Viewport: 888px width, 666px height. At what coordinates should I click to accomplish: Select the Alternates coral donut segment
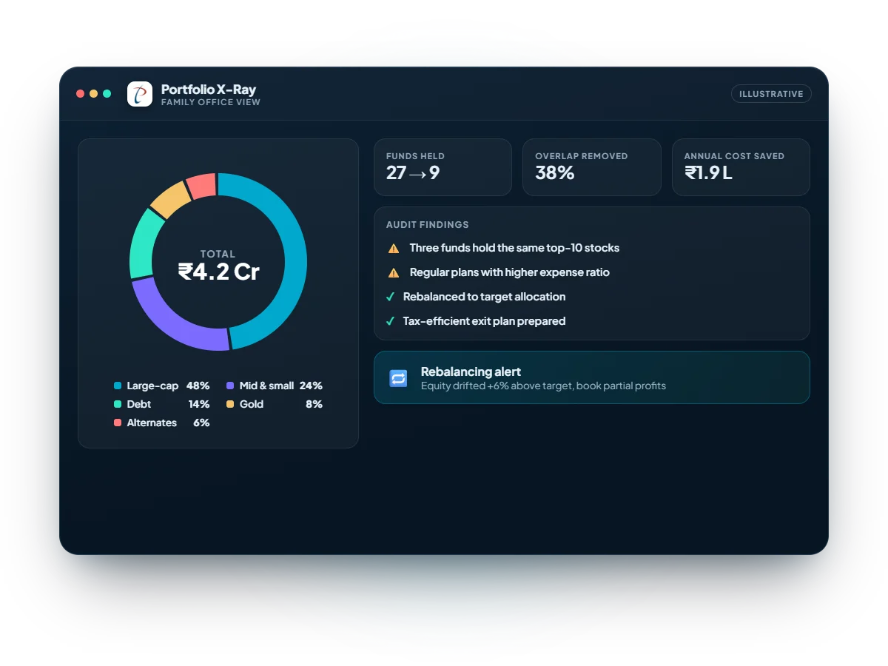(x=202, y=186)
